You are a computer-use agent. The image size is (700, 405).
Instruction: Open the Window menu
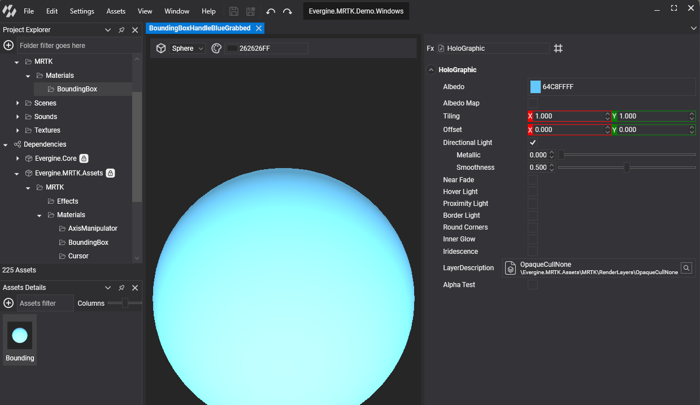pyautogui.click(x=177, y=11)
